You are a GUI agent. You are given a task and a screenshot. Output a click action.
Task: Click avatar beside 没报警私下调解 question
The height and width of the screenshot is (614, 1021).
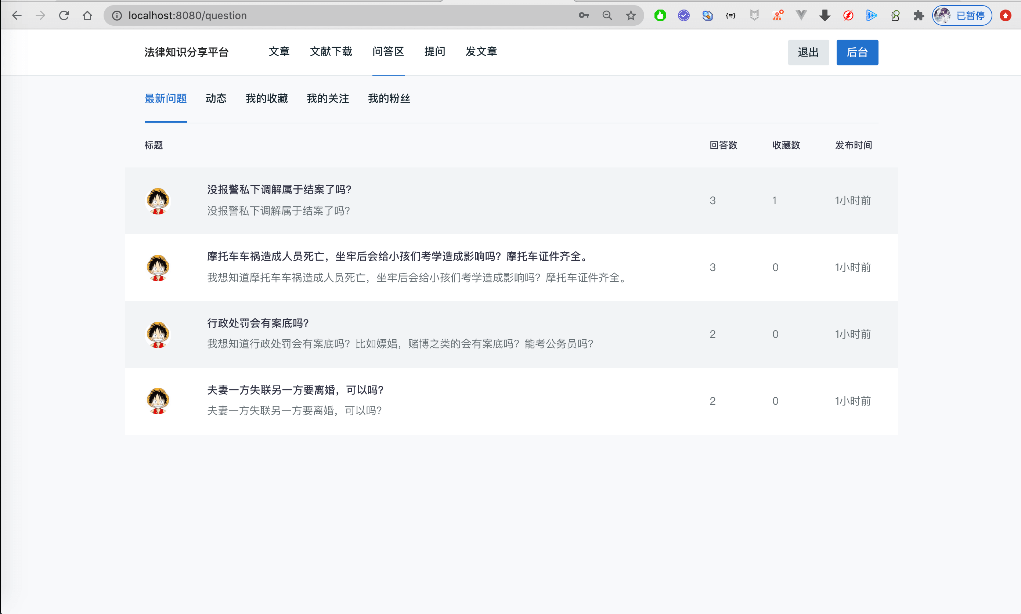tap(158, 201)
